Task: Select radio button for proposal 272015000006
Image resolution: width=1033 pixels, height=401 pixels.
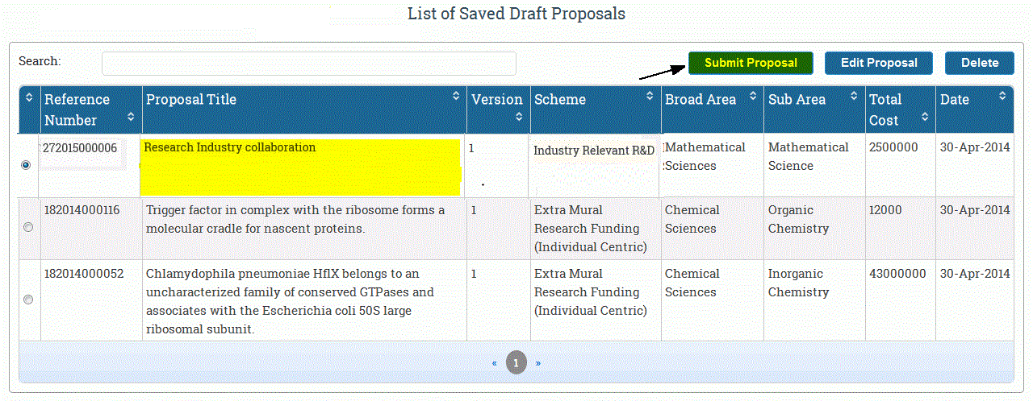Action: click(x=27, y=164)
